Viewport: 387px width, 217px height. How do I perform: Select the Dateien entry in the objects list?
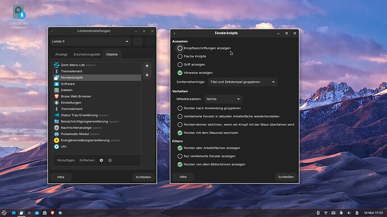tap(97, 90)
